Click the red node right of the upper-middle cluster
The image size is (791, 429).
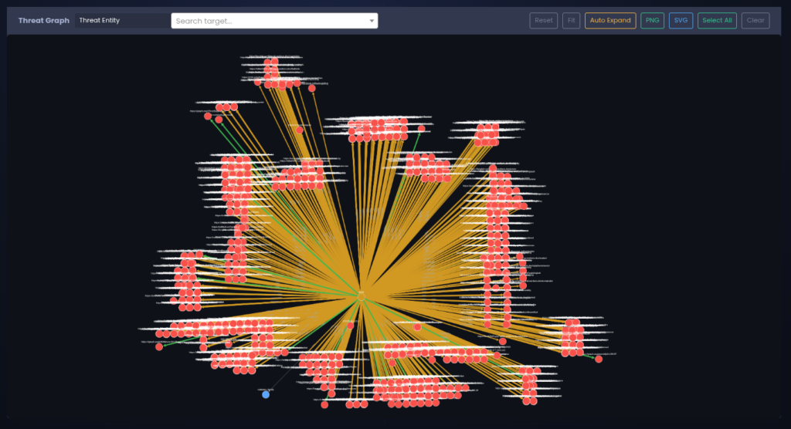(x=422, y=129)
